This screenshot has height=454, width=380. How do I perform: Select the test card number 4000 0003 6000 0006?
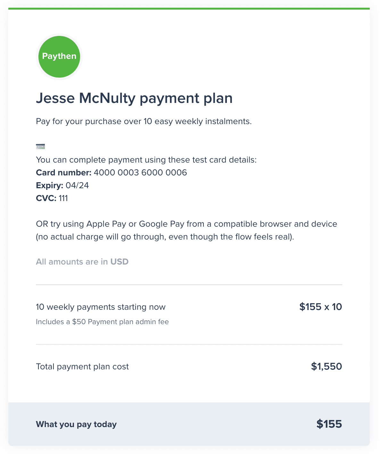(140, 172)
